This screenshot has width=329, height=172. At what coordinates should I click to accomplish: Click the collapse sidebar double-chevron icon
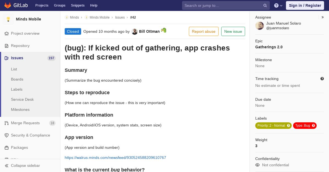click(7, 166)
